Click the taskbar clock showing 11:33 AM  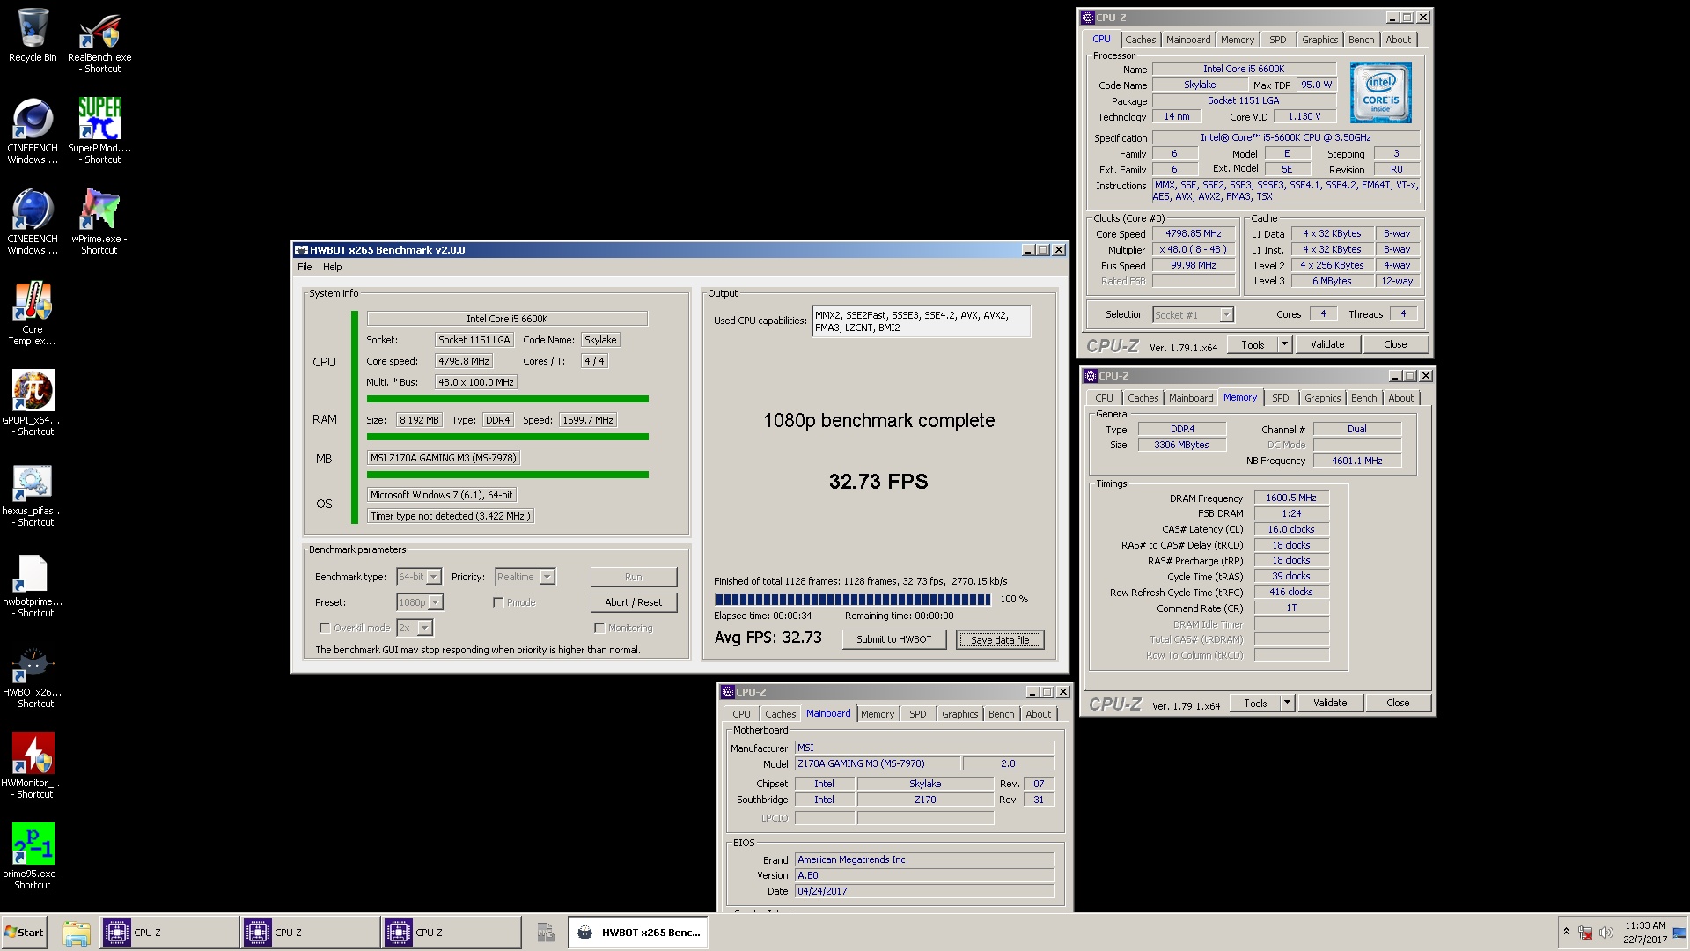[1644, 933]
